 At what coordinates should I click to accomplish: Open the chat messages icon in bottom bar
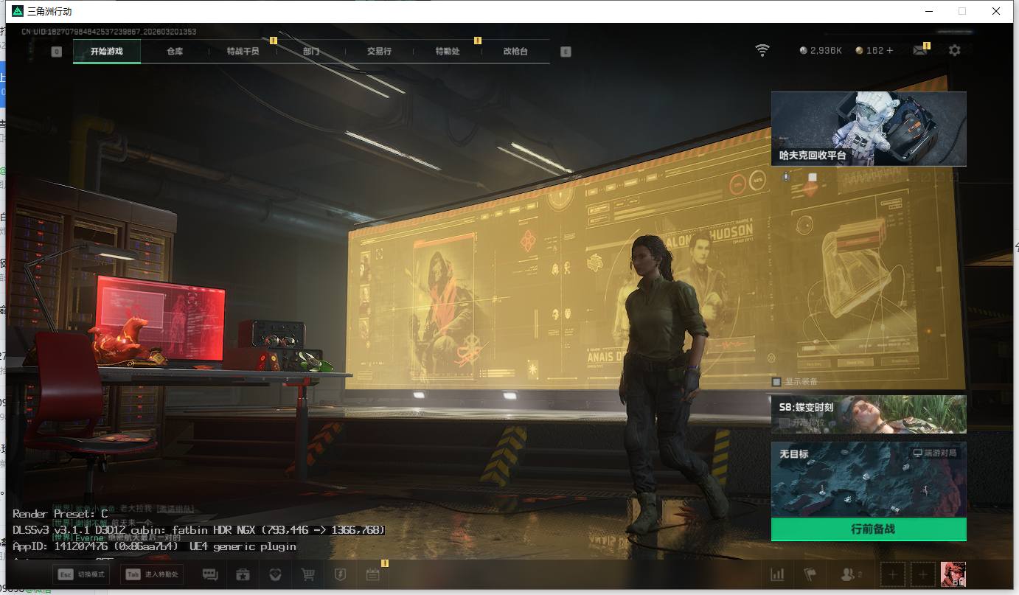(x=210, y=574)
